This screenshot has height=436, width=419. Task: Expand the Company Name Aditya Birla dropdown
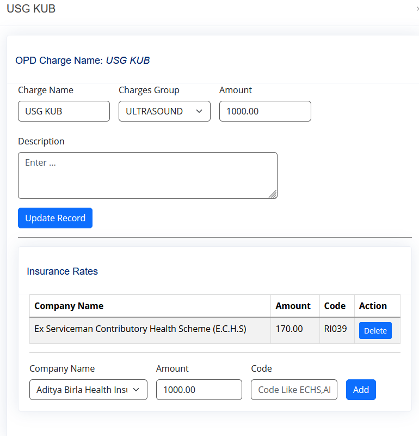[88, 390]
